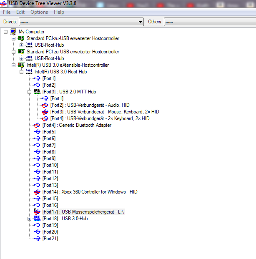Click the first Standard PCI-zu-USB Hostcontroller card icon
This screenshot has height=259, width=256.
[x=21, y=38]
